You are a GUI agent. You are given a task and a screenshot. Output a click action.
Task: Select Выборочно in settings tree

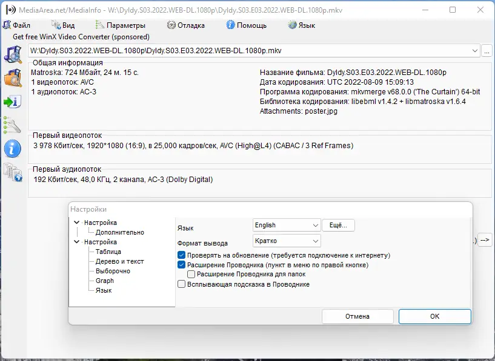113,272
